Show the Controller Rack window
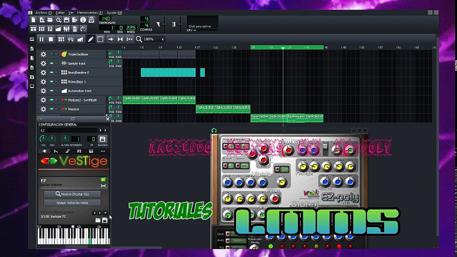Viewport: 457px width, 257px height. (83, 29)
